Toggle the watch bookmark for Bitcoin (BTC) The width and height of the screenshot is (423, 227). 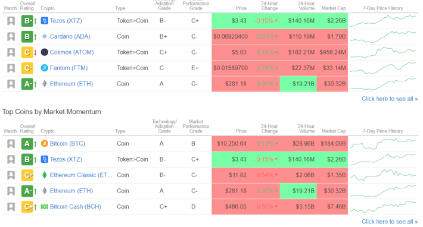(x=11, y=144)
